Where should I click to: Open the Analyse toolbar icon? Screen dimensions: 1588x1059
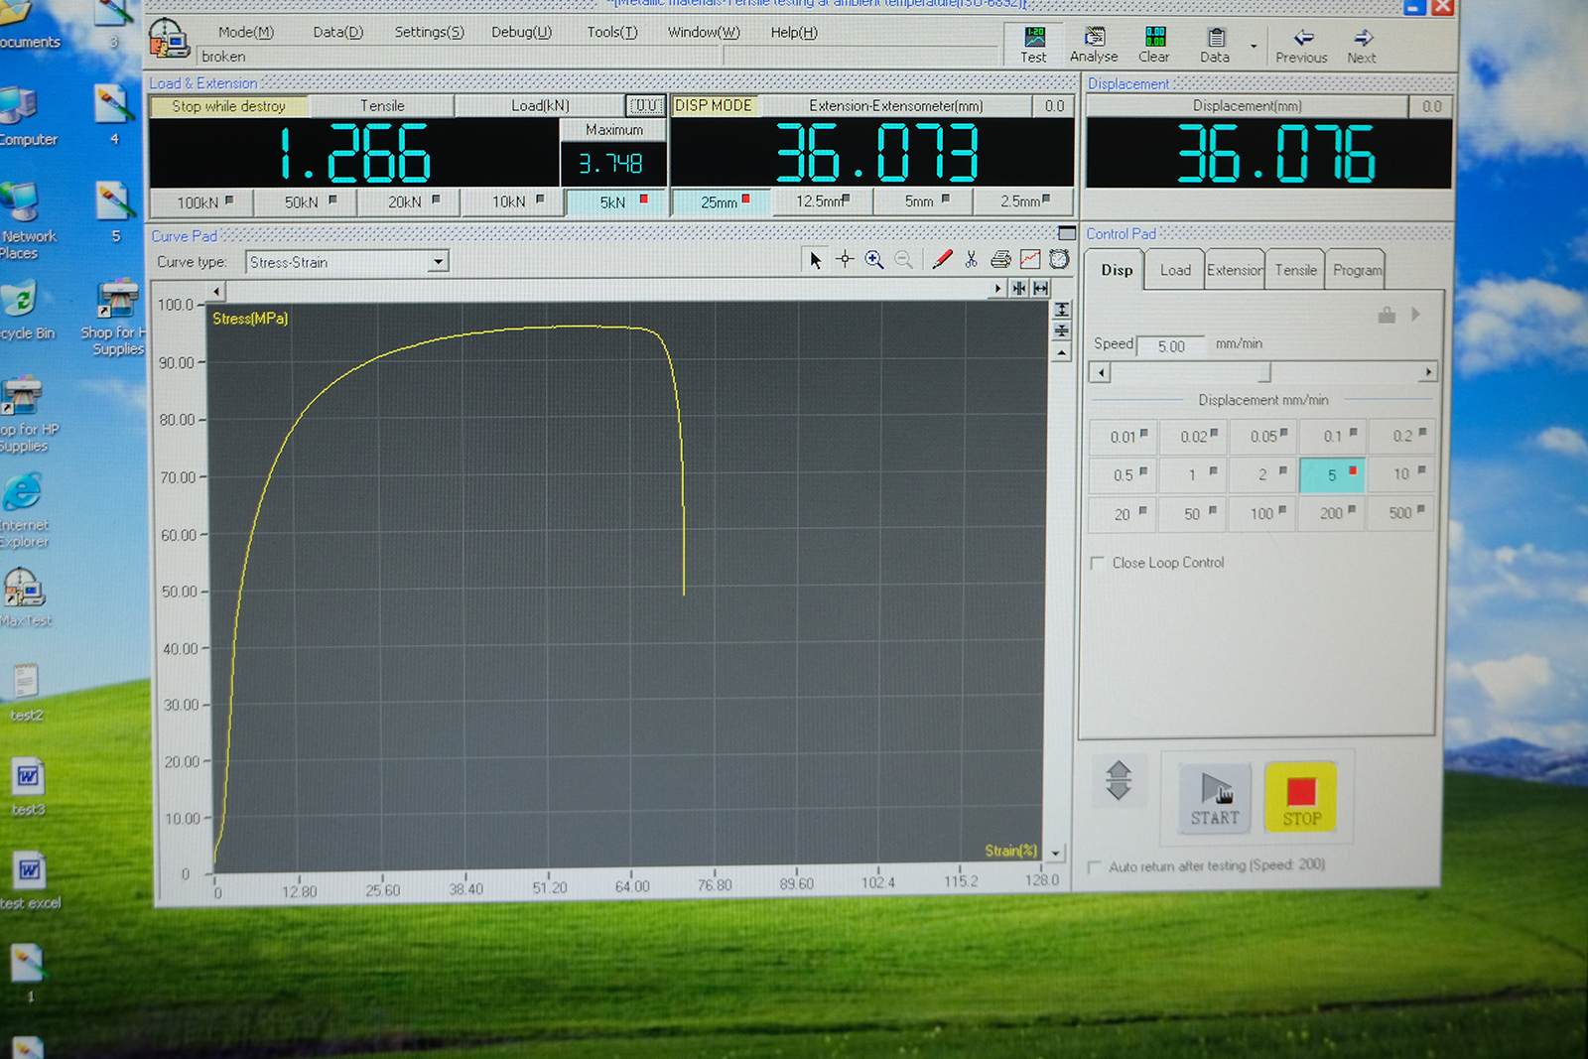pyautogui.click(x=1094, y=45)
